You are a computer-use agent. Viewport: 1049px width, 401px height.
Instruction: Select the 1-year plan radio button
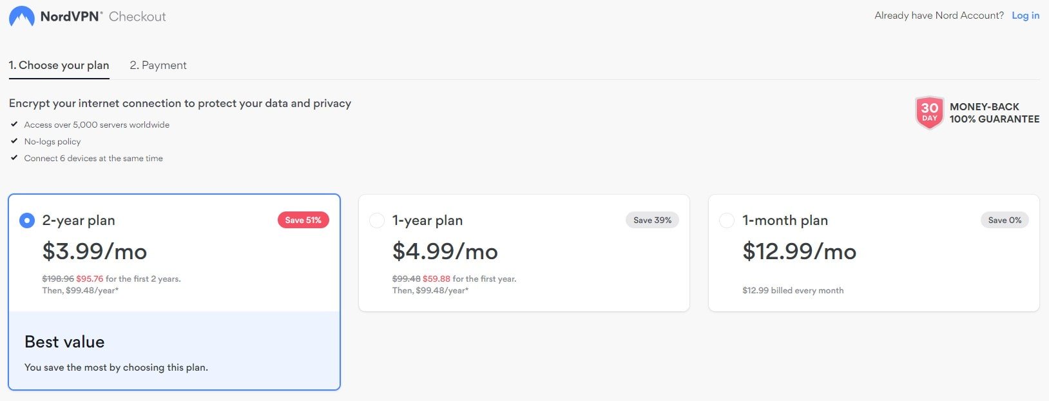377,220
